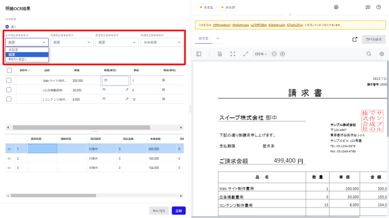Open the duplicate link n9fhygdwy1
The height and width of the screenshot is (218, 389).
(222, 25)
